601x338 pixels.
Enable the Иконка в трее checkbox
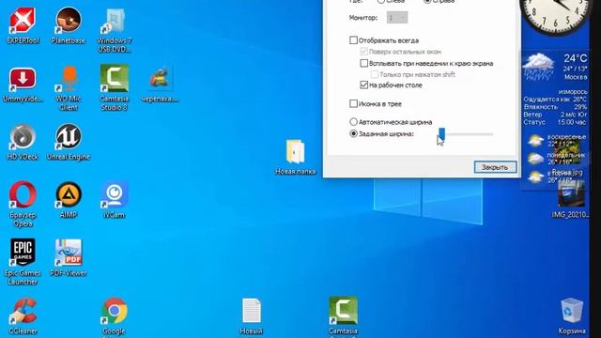point(353,103)
